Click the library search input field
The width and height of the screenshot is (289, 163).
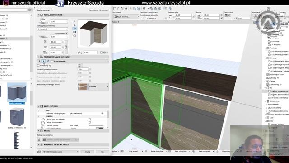coord(13,10)
